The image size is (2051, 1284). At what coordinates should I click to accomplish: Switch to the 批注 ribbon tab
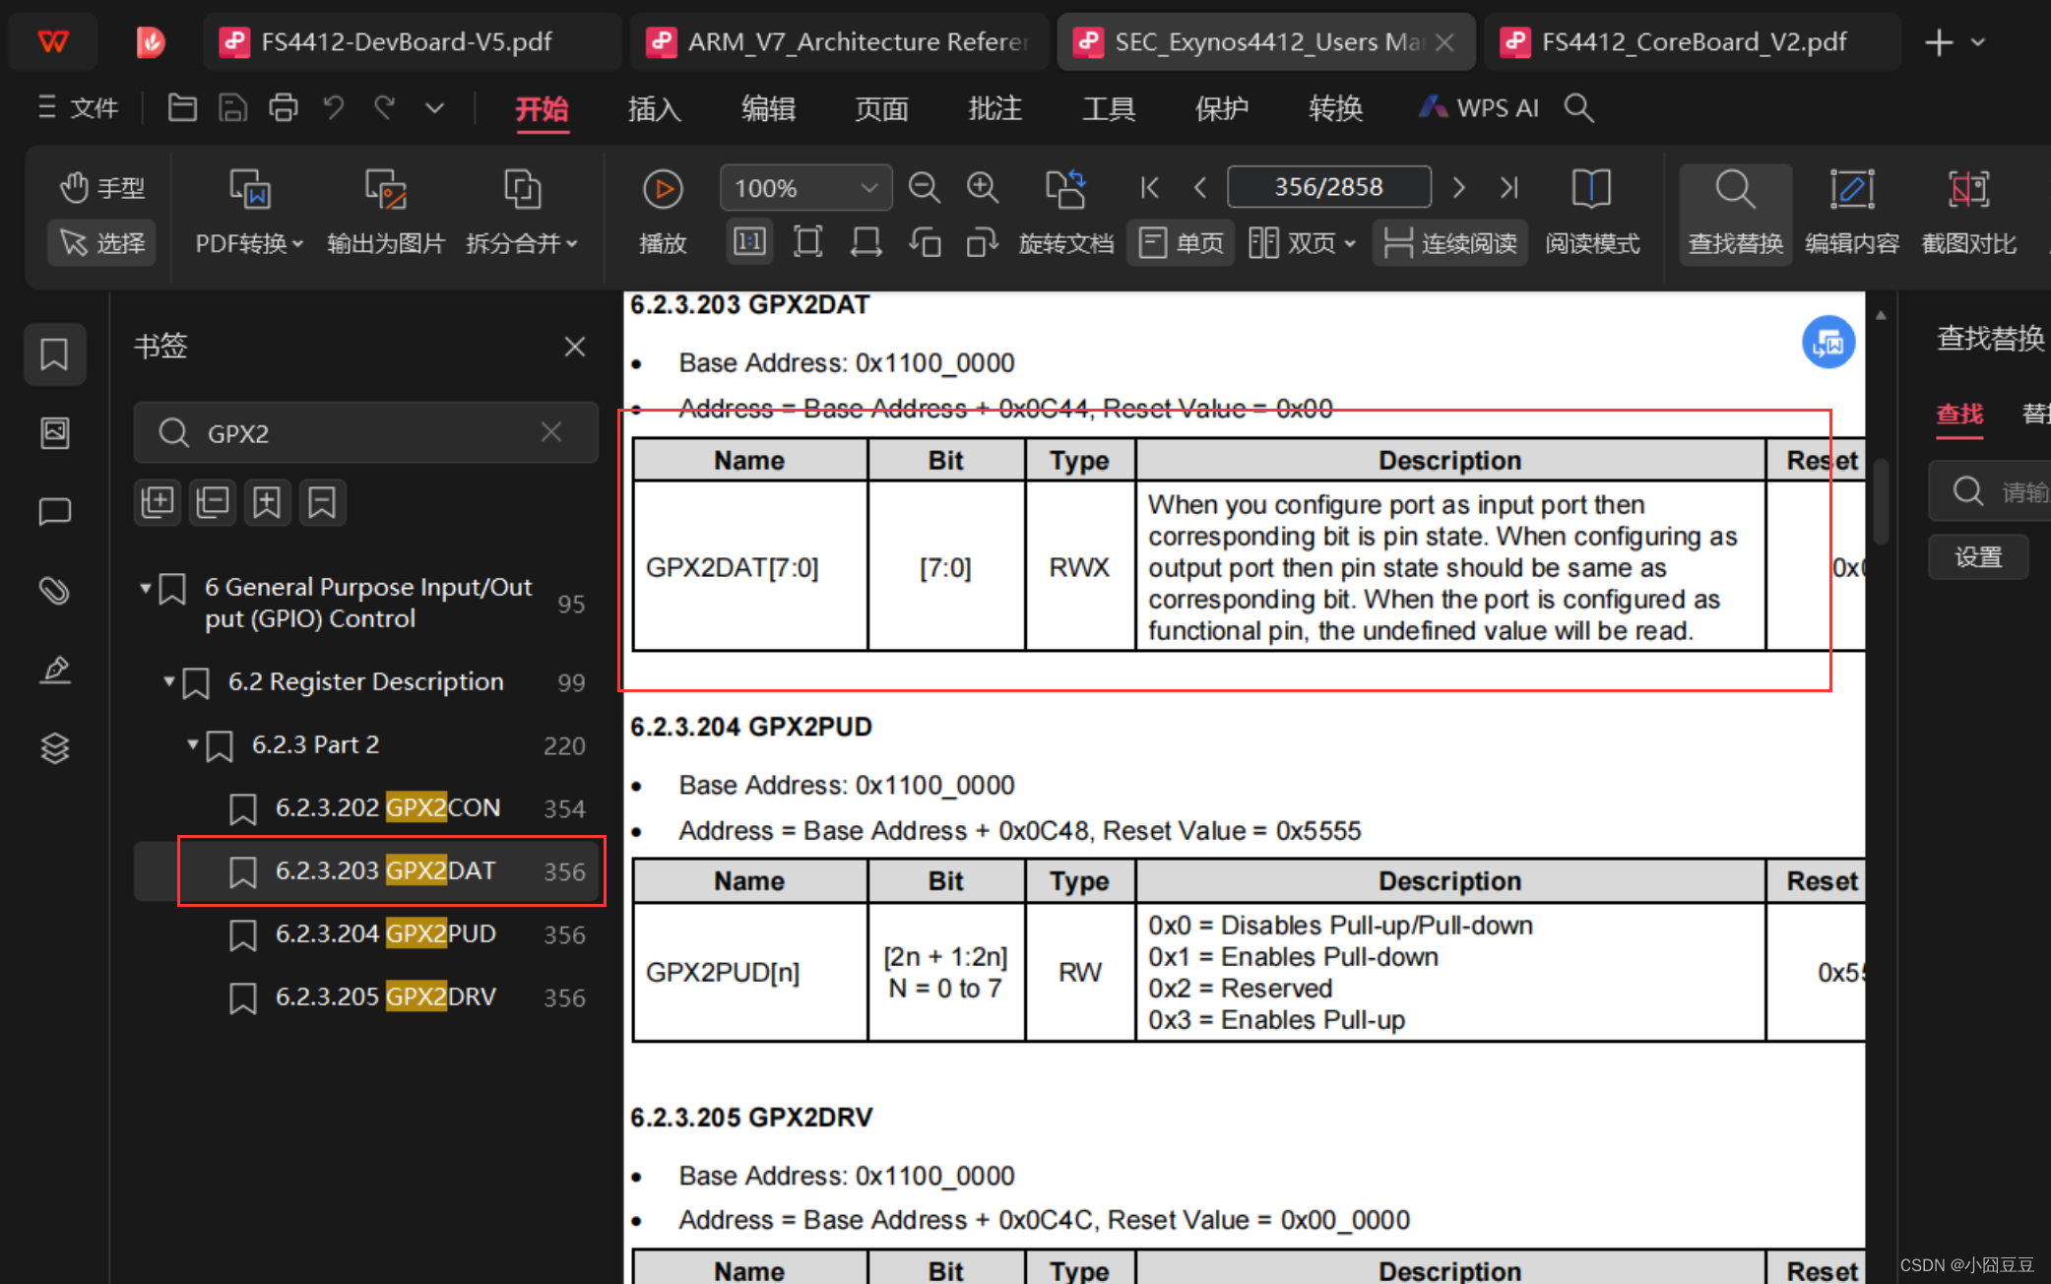tap(994, 108)
